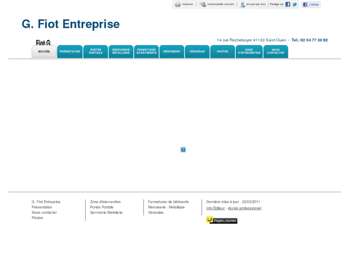Image resolution: width=350 pixels, height=262 pixels.
Task: Open the Accueil tab
Action: (44, 52)
